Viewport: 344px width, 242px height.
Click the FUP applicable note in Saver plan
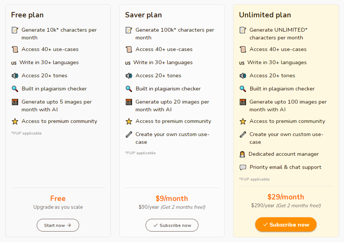141,153
